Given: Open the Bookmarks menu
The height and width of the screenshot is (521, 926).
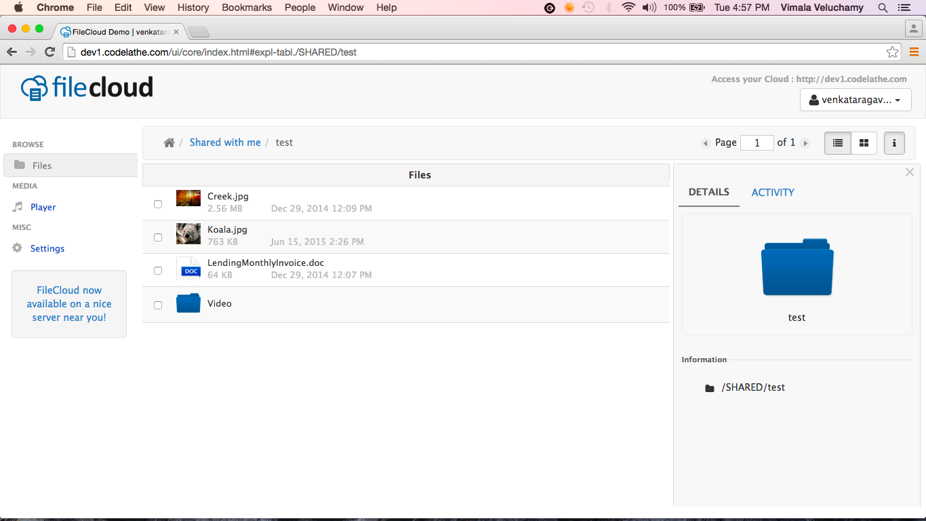Looking at the screenshot, I should tap(247, 7).
